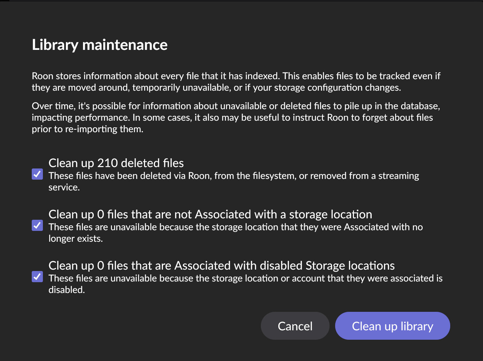Click description saying storage location no longer exists
Screen dimensions: 483x361
tap(235, 227)
